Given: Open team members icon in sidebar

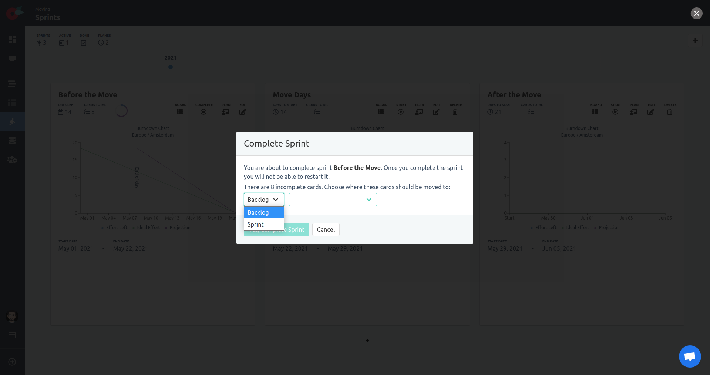Looking at the screenshot, I should point(12,160).
